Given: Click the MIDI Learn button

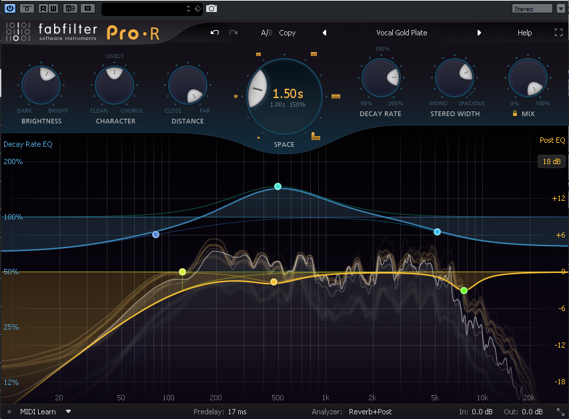Looking at the screenshot, I should 38,412.
